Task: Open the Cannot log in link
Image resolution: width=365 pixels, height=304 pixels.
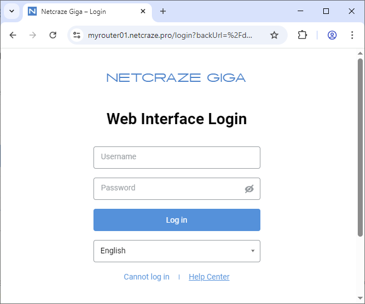Action: click(x=146, y=277)
